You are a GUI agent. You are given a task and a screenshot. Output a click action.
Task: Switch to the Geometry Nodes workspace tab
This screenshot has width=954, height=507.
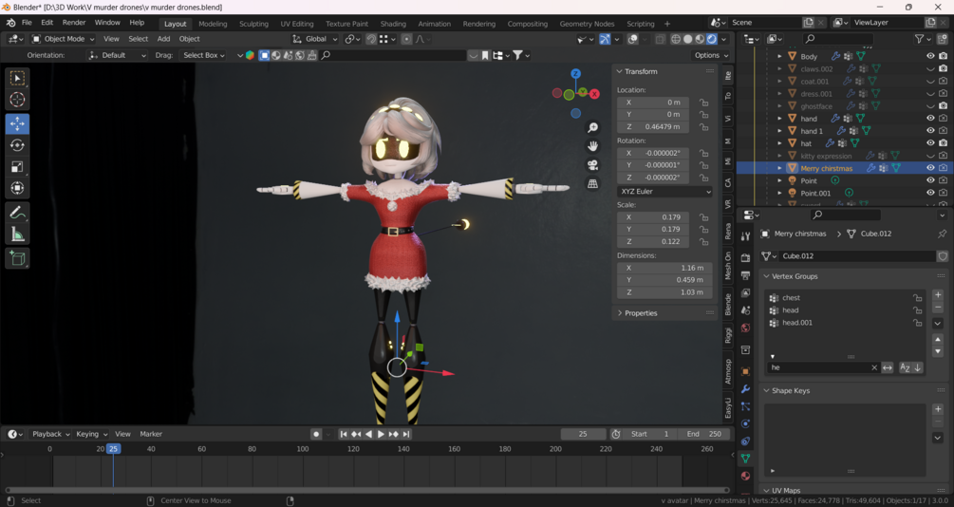[x=587, y=24]
